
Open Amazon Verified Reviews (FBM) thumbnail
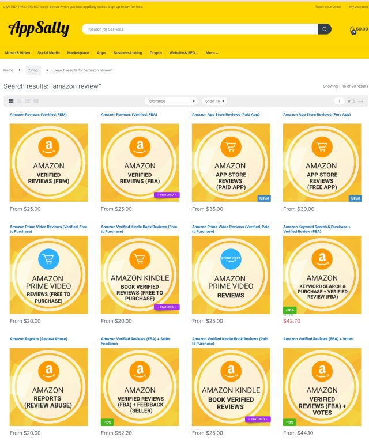click(48, 163)
